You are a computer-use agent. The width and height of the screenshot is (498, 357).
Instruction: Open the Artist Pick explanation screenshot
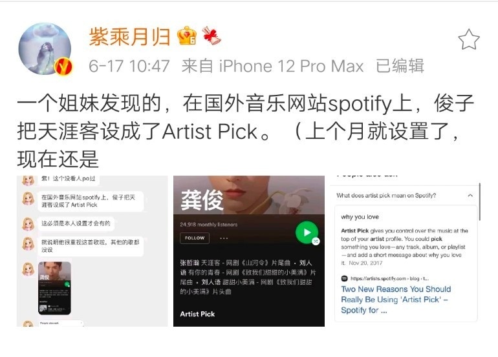coord(405,250)
